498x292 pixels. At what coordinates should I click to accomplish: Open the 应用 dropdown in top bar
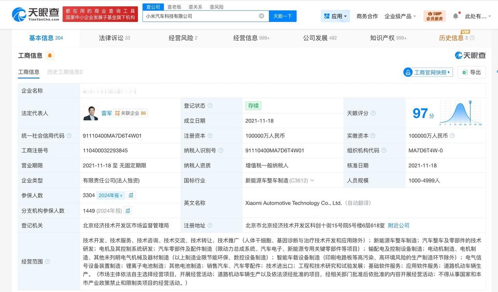[335, 16]
